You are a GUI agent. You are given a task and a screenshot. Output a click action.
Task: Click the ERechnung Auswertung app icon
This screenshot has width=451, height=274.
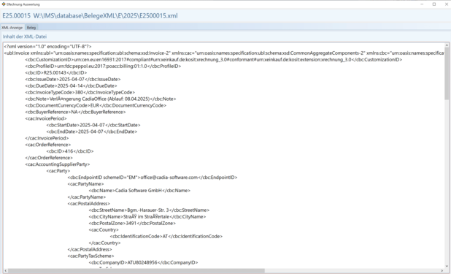coord(4,4)
